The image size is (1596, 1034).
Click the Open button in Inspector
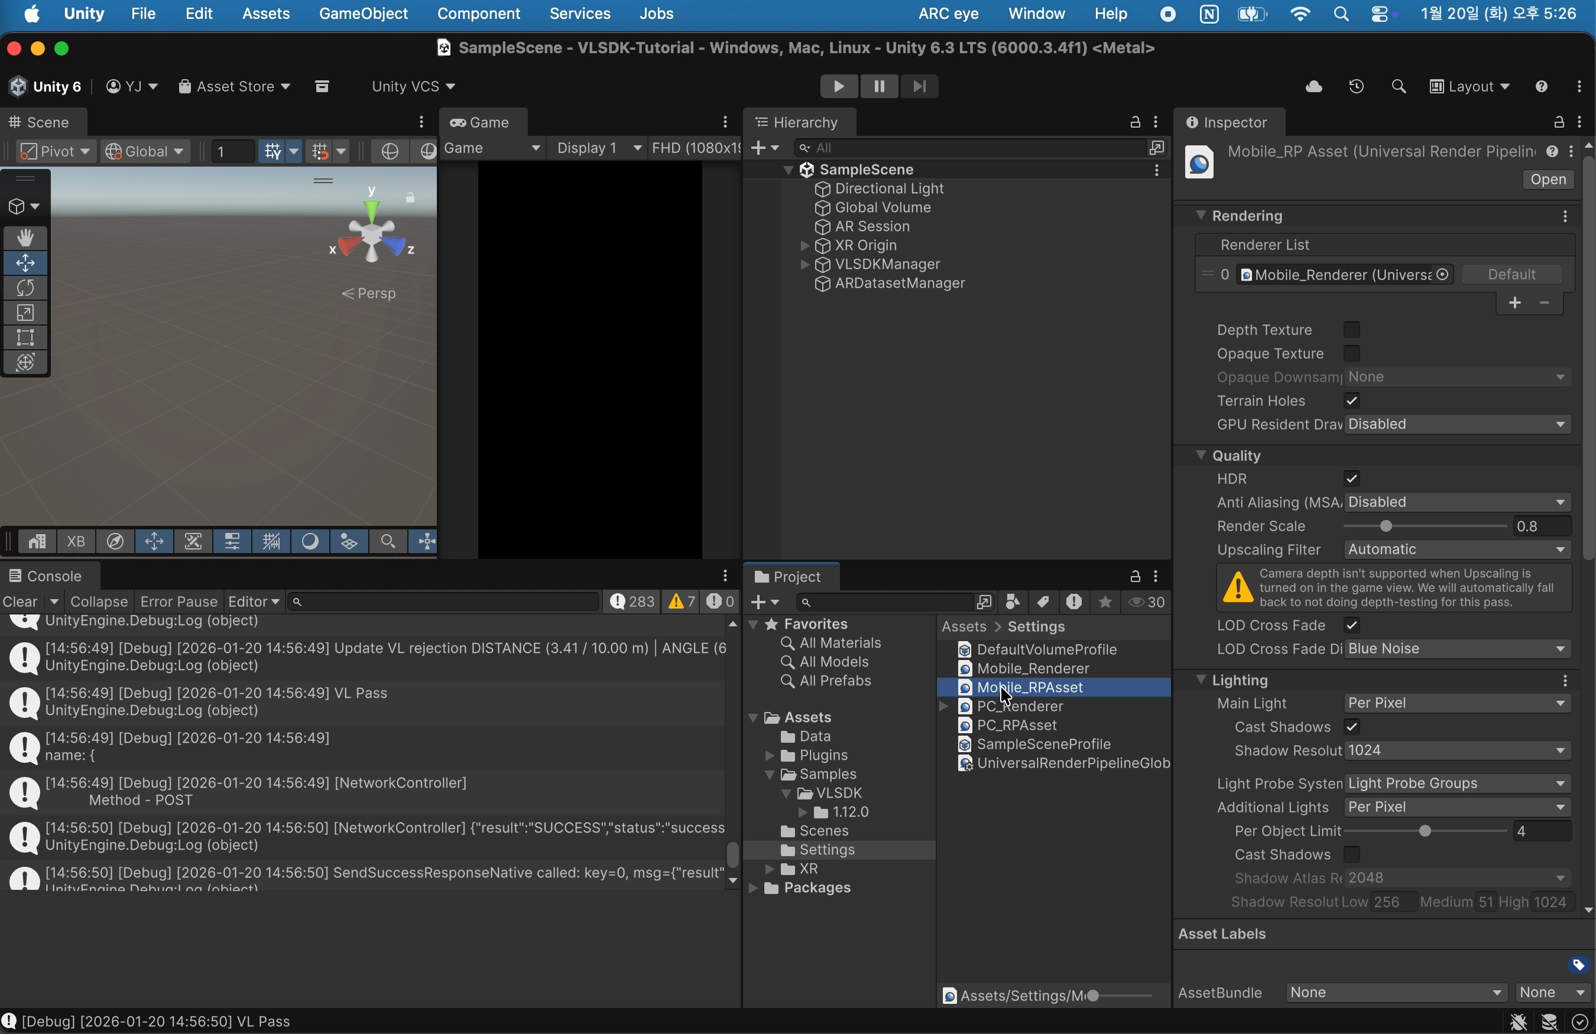[1547, 180]
